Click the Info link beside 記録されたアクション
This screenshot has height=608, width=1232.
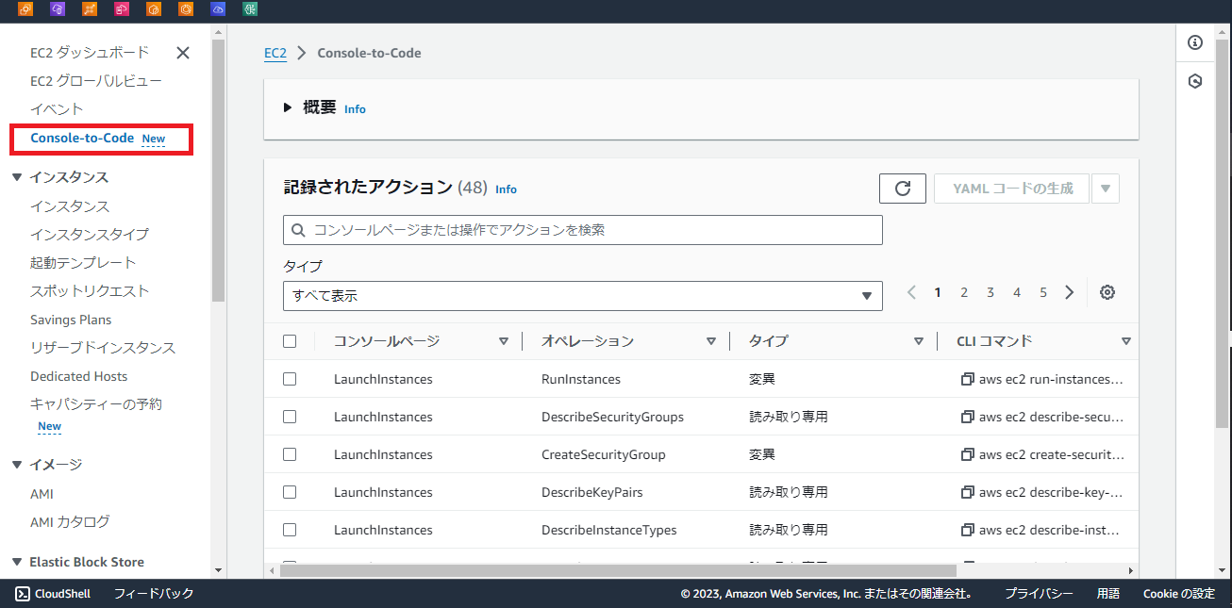[x=506, y=189]
